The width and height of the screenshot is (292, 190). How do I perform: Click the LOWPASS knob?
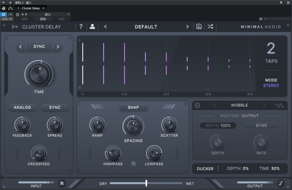point(154,153)
